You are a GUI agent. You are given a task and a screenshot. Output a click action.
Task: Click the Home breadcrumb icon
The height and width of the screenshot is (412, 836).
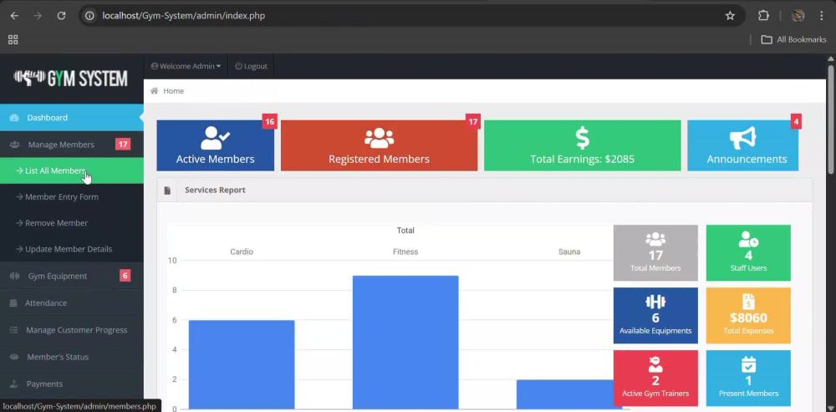tap(154, 90)
